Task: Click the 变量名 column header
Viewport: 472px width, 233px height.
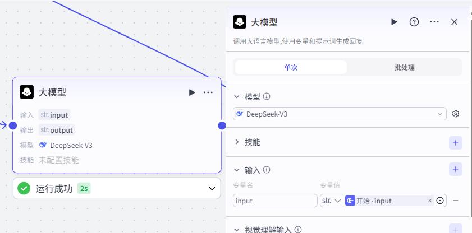Action: click(243, 185)
